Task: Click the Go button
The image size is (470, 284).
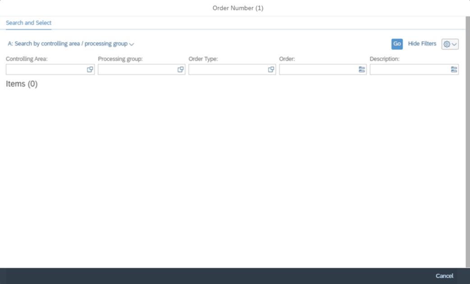Action: coord(397,44)
